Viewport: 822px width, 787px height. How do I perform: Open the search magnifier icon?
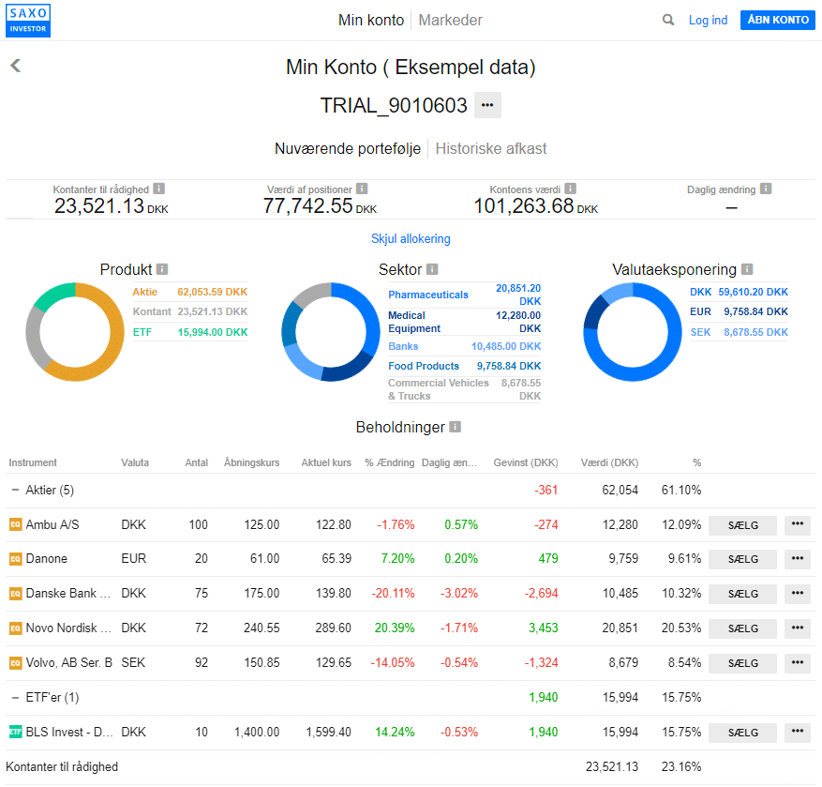point(668,20)
